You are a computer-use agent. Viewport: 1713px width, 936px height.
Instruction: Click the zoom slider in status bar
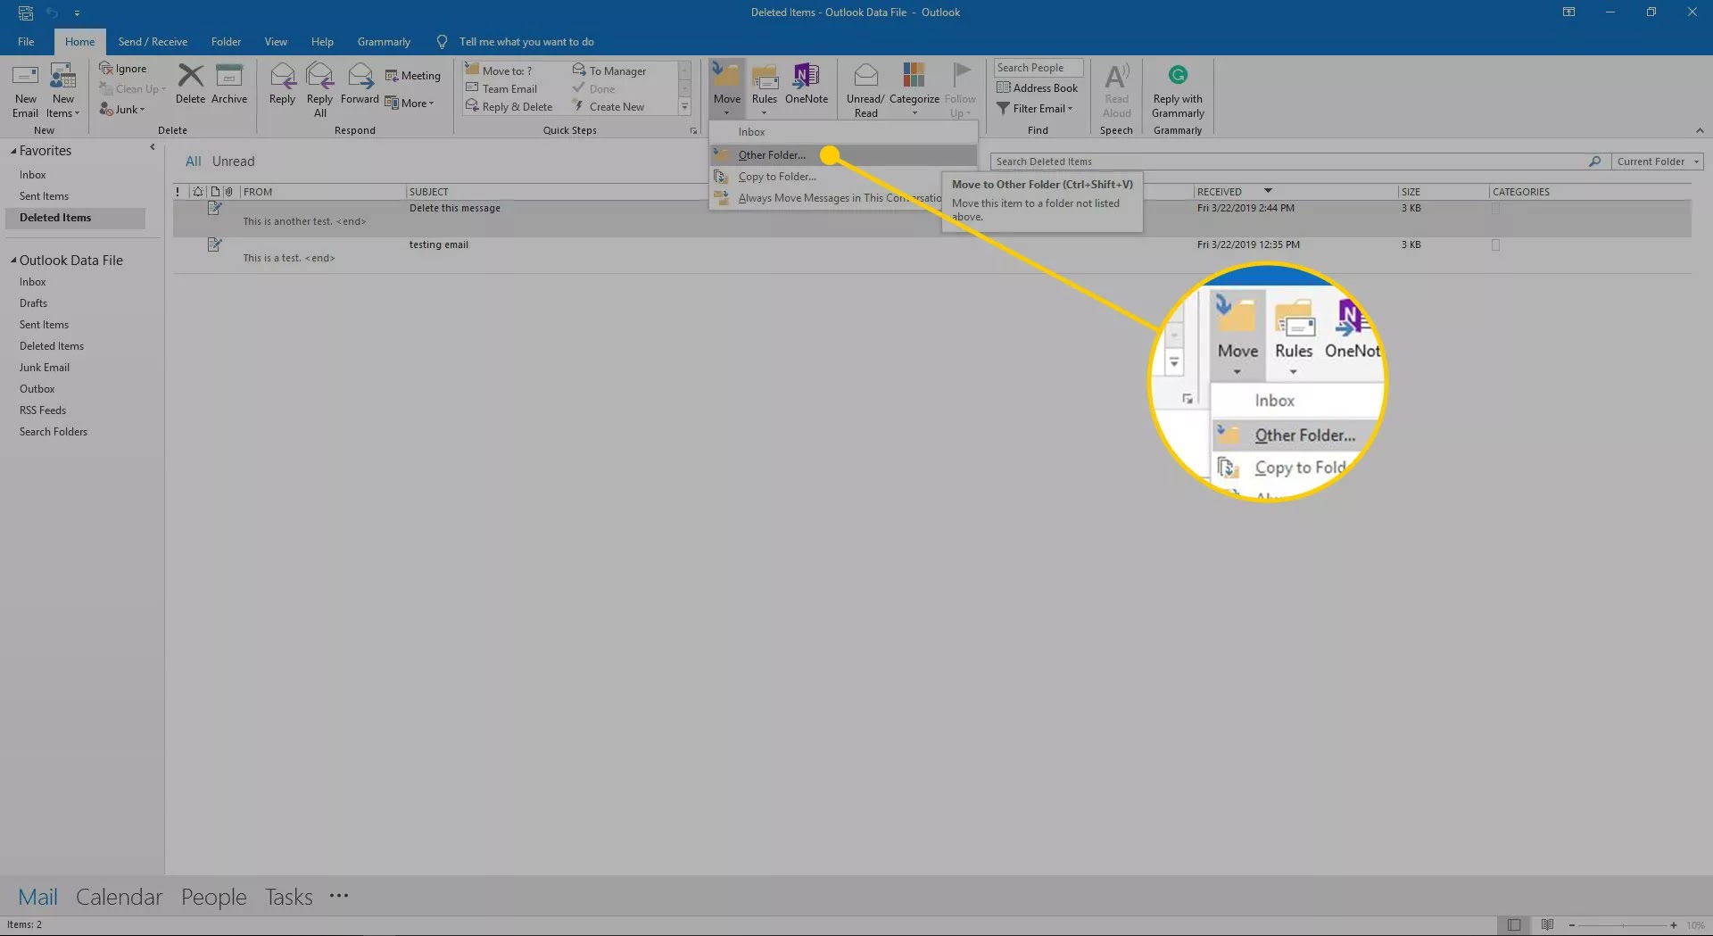click(1622, 925)
